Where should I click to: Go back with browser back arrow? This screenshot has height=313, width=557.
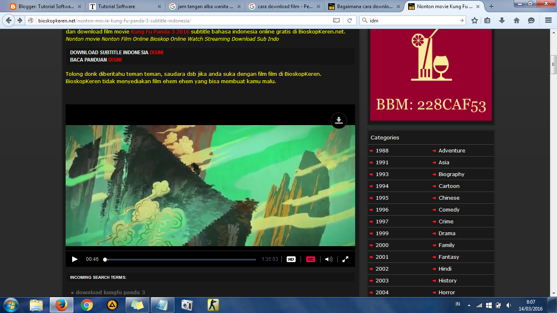pyautogui.click(x=8, y=20)
